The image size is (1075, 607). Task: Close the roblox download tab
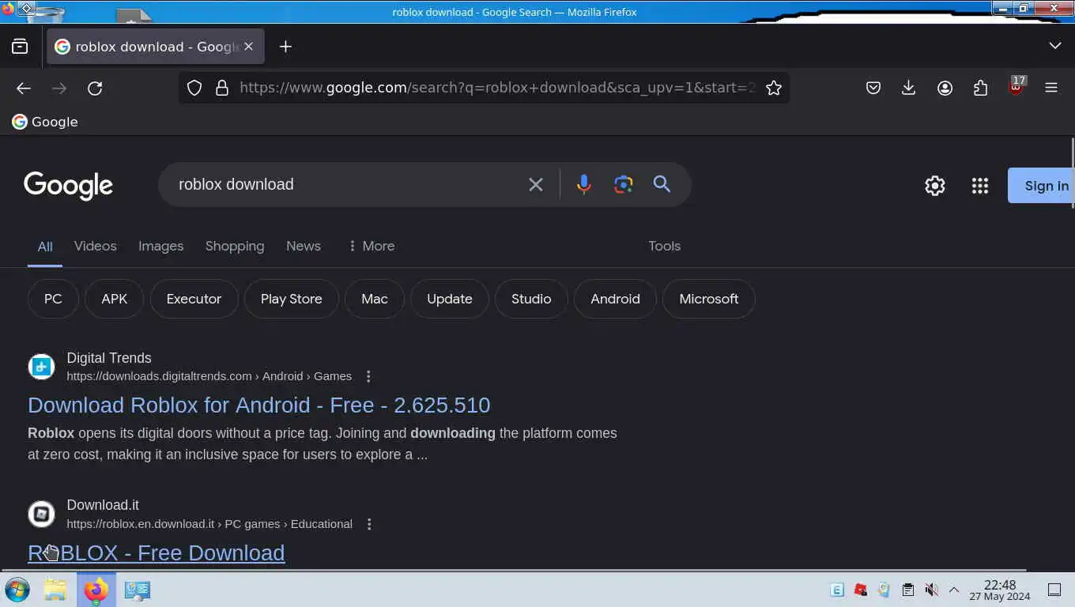click(x=248, y=47)
